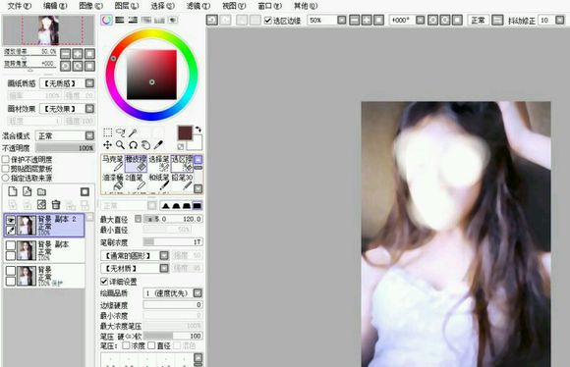Open 混合模式 blending mode dropdown
Viewport: 570px width, 367px height.
pyautogui.click(x=89, y=135)
